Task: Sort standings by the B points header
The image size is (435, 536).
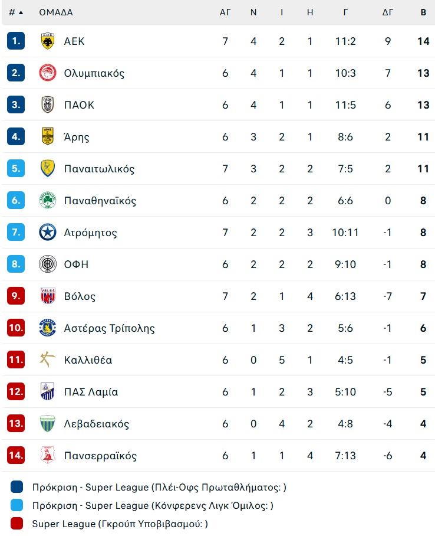Action: coord(423,12)
